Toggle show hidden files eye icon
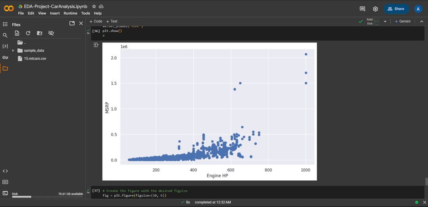Viewport: 428px width, 207px height. pos(51,33)
